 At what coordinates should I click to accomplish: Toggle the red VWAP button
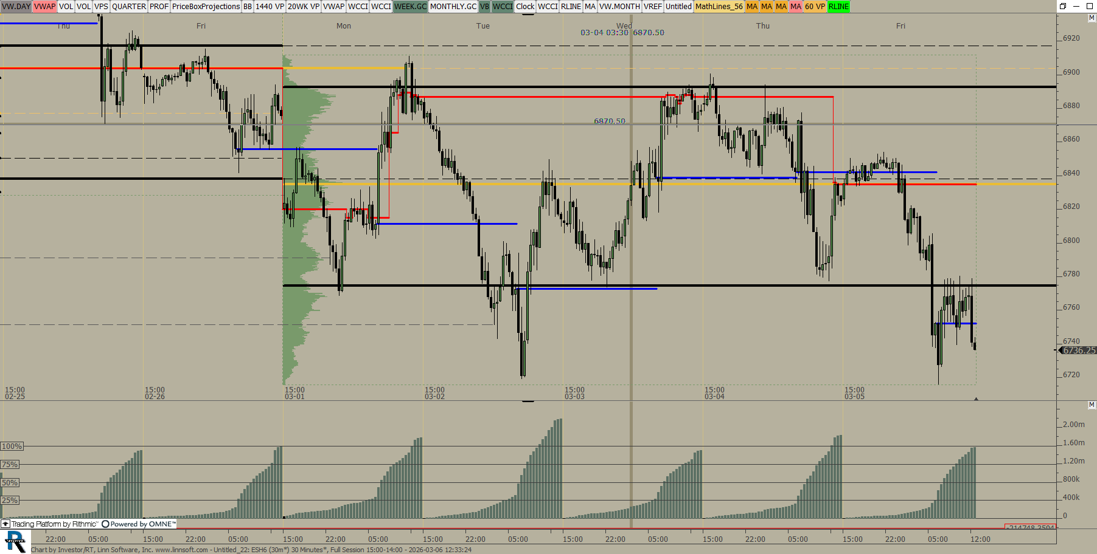pos(44,7)
